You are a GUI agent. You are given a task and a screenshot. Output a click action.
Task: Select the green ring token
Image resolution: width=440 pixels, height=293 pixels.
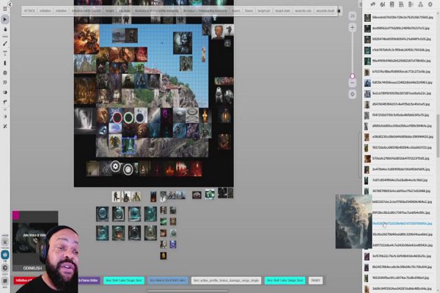click(x=128, y=118)
